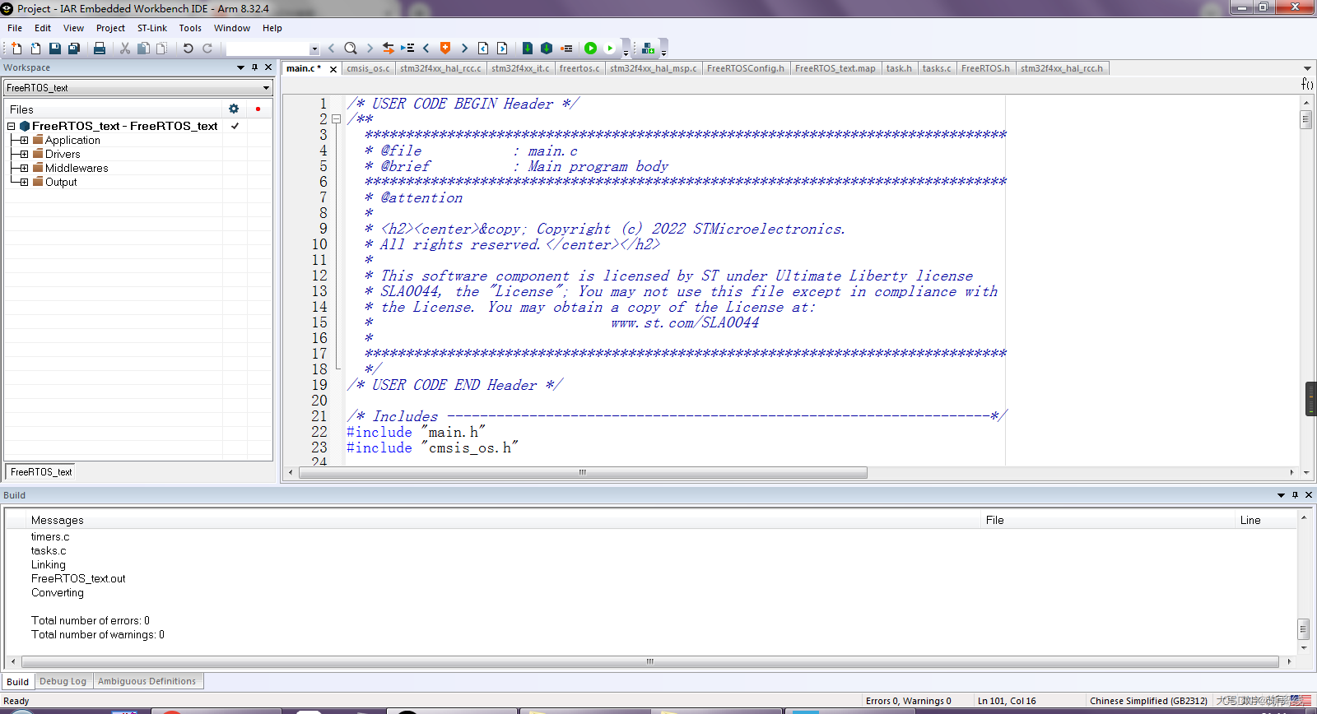Screen dimensions: 1317x714
Task: Close the main.c tab
Action: coord(333,69)
